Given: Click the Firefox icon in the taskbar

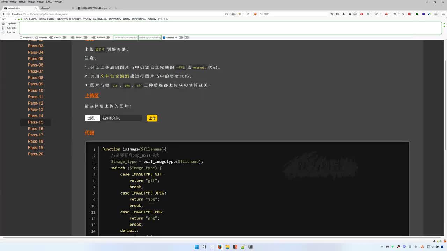Looking at the screenshot, I should pos(220,247).
